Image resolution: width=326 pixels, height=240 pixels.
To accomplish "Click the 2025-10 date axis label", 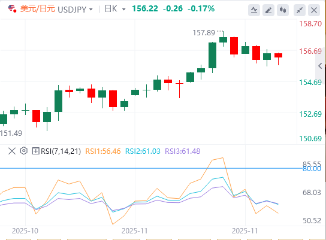I will [25, 231].
